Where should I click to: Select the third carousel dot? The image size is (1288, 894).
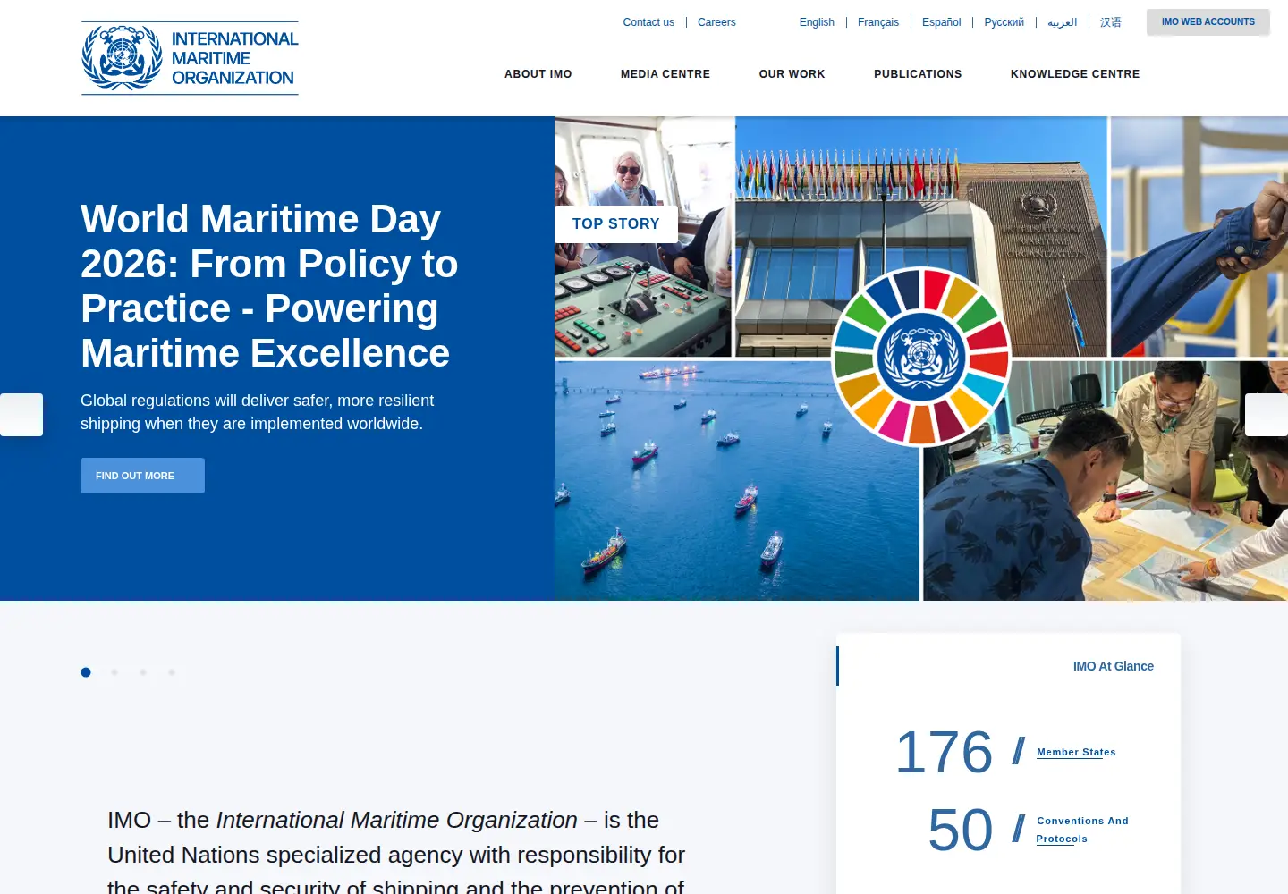coord(143,672)
